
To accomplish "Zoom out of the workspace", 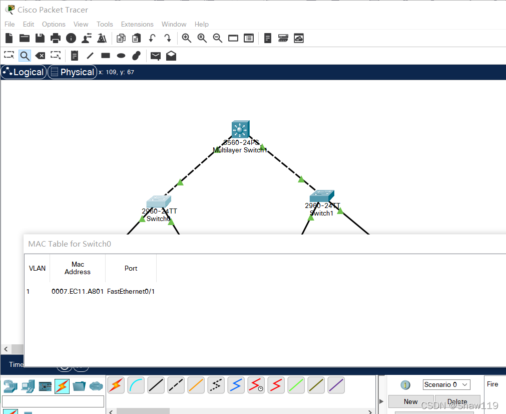I will point(218,38).
